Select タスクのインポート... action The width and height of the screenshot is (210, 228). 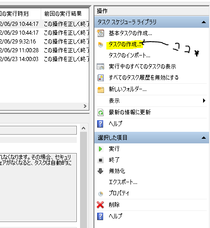[130, 55]
